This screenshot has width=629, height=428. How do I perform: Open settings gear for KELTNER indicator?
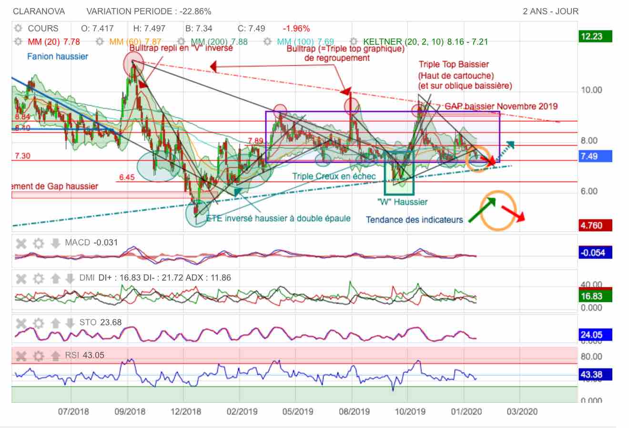click(354, 42)
